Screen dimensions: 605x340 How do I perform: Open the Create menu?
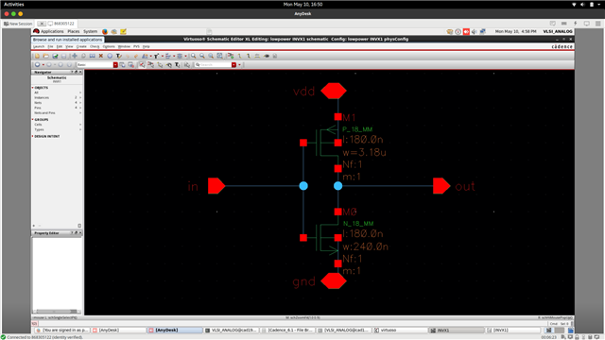click(81, 46)
